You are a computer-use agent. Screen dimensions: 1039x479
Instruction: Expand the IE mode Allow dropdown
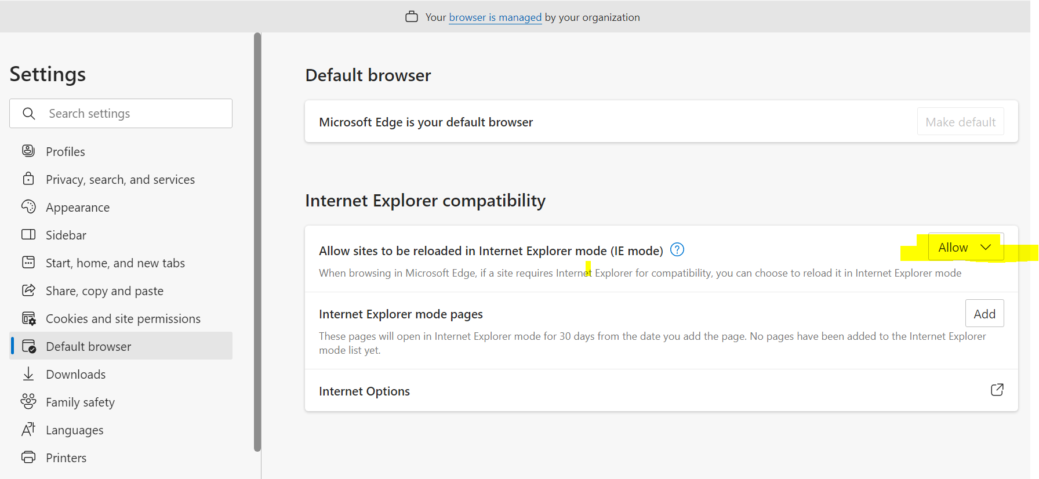(x=965, y=248)
